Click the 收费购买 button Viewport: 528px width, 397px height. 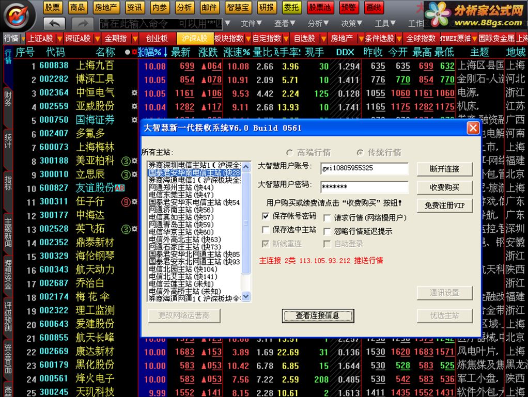tap(445, 187)
